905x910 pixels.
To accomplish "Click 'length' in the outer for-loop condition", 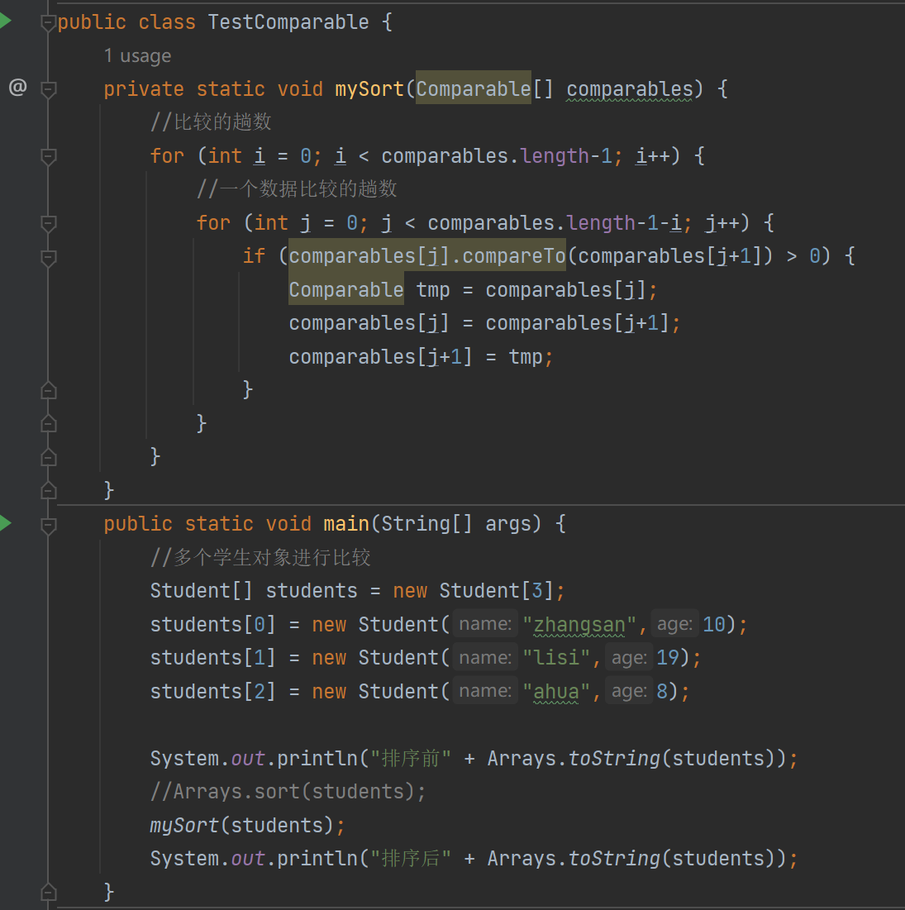I will tap(555, 155).
